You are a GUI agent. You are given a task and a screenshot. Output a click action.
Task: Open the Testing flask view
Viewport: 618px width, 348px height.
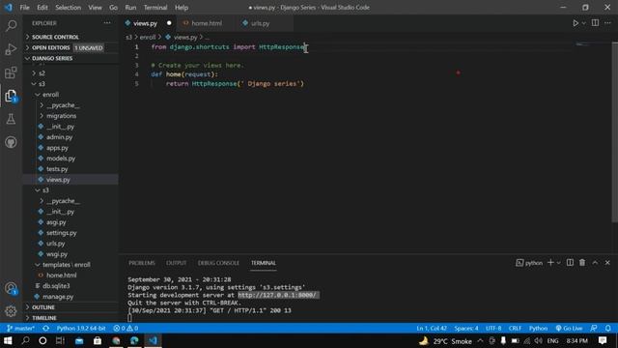(x=11, y=119)
